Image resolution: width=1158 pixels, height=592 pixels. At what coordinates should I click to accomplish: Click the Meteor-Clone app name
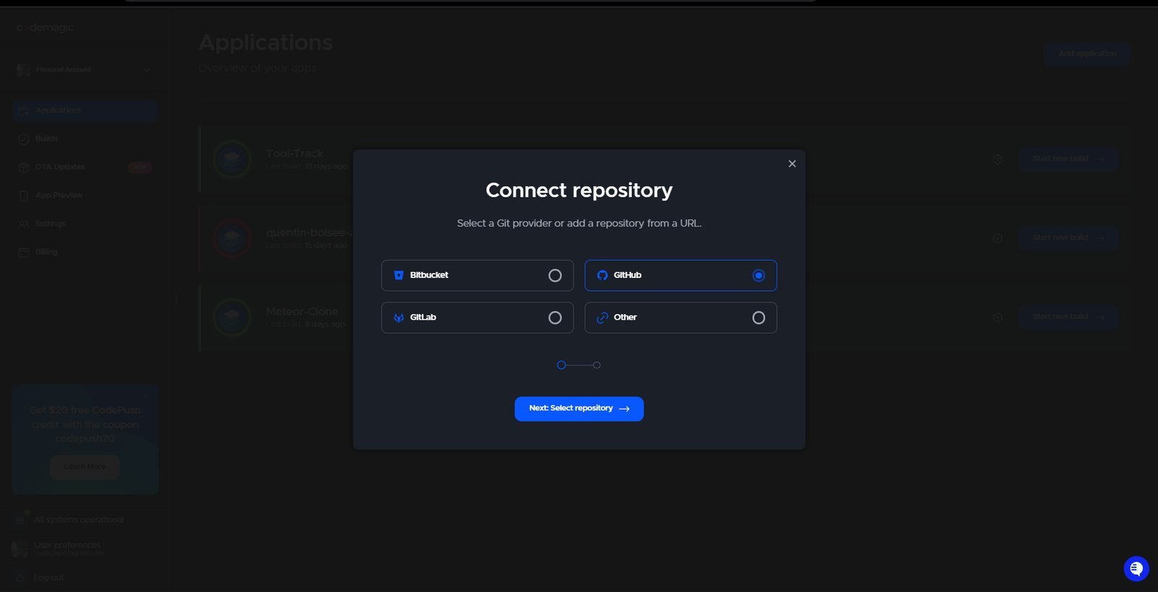click(302, 311)
